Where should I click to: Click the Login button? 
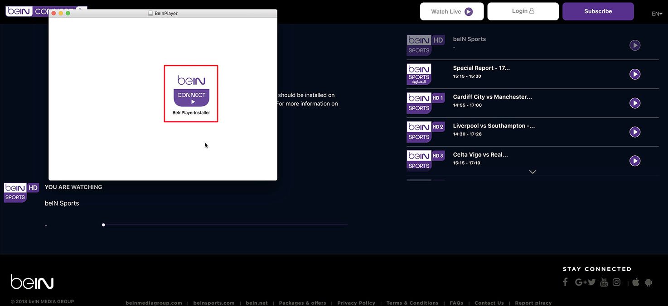(523, 11)
